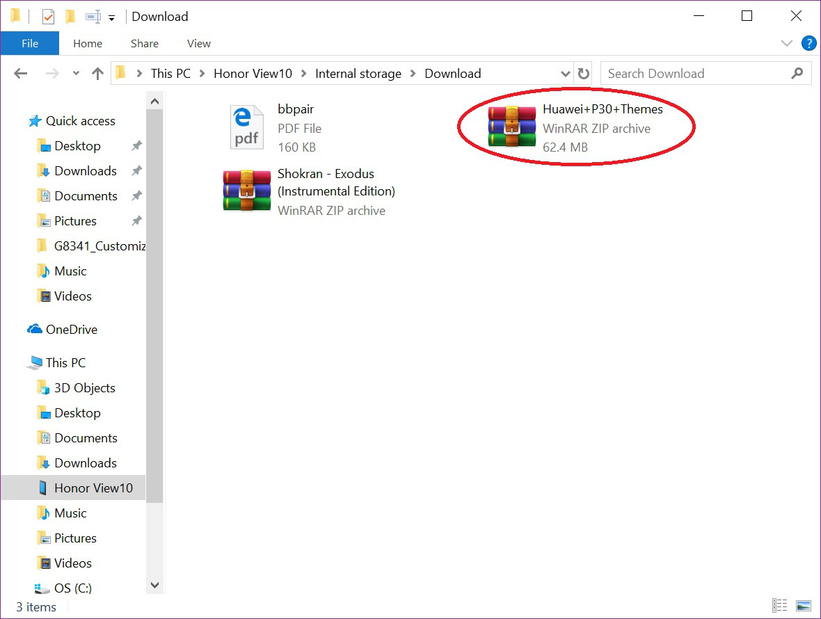Click Download in the address bar path
This screenshot has width=821, height=619.
(453, 73)
